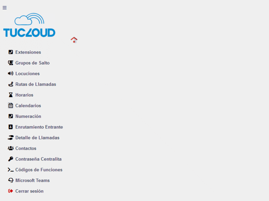The width and height of the screenshot is (269, 201).
Task: Select the Horarios hourglass icon
Action: pyautogui.click(x=10, y=95)
